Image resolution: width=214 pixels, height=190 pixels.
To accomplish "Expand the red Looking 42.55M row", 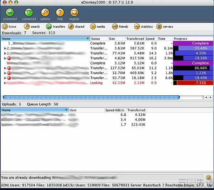I will coord(5,83).
